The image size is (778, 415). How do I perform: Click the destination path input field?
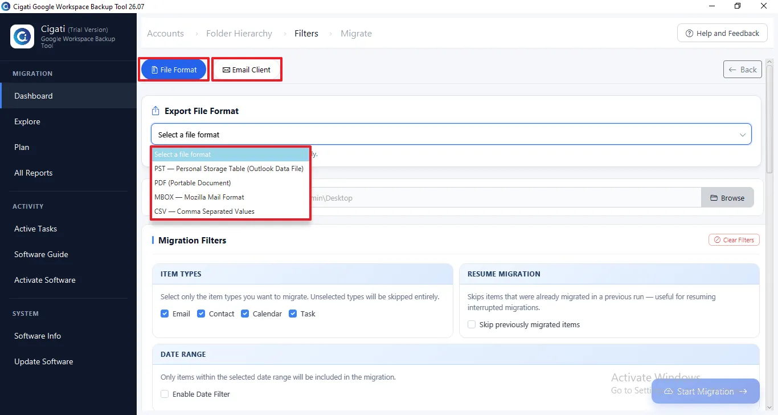506,198
